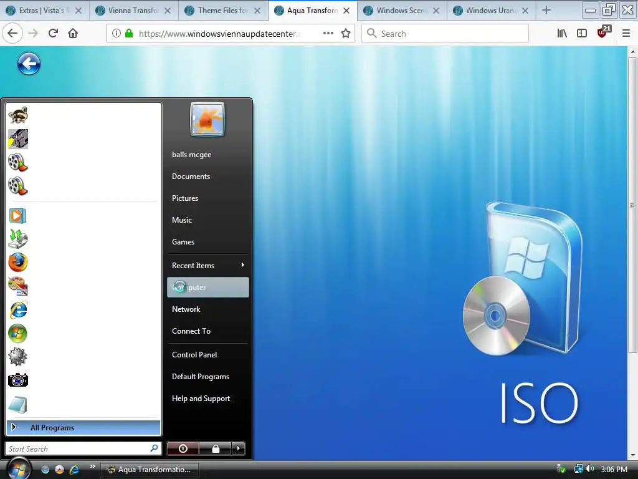Open page actions three-dot menu in address bar
638x479 pixels.
coord(328,34)
